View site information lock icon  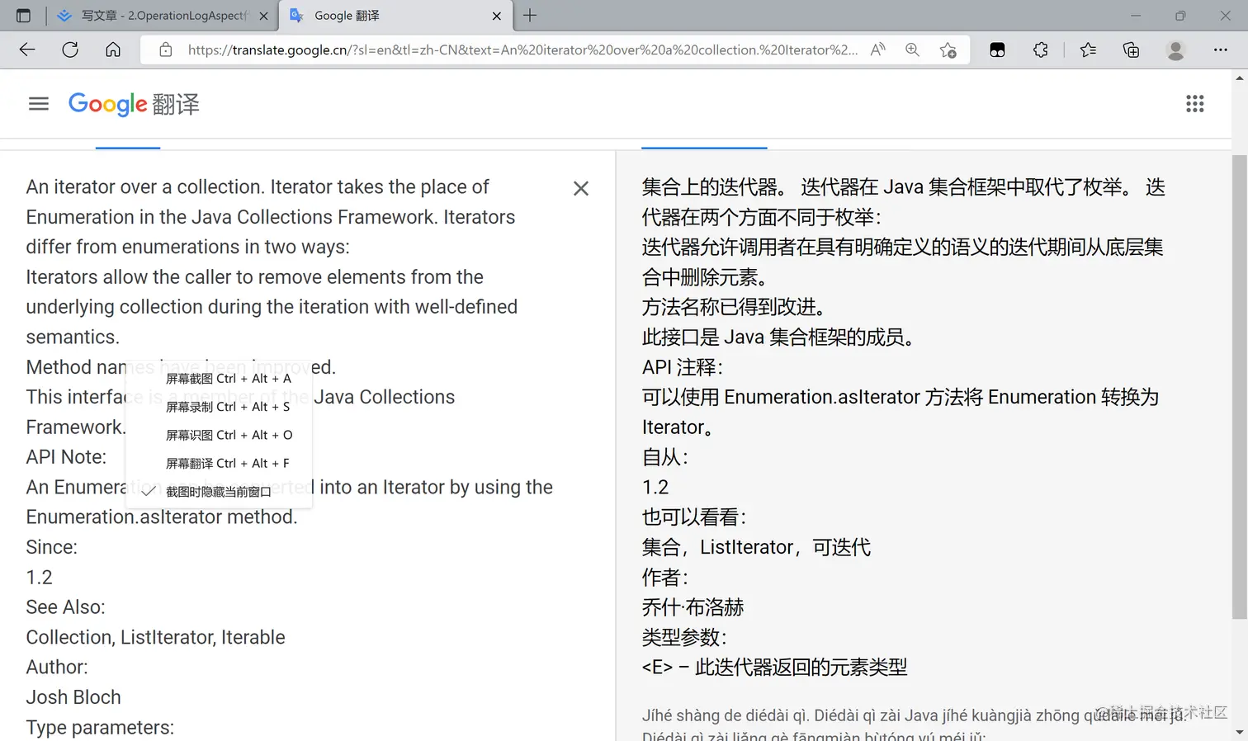166,50
